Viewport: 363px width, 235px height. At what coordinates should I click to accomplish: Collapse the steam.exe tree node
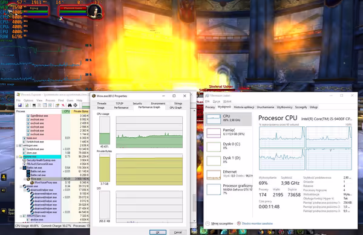pos(21,186)
